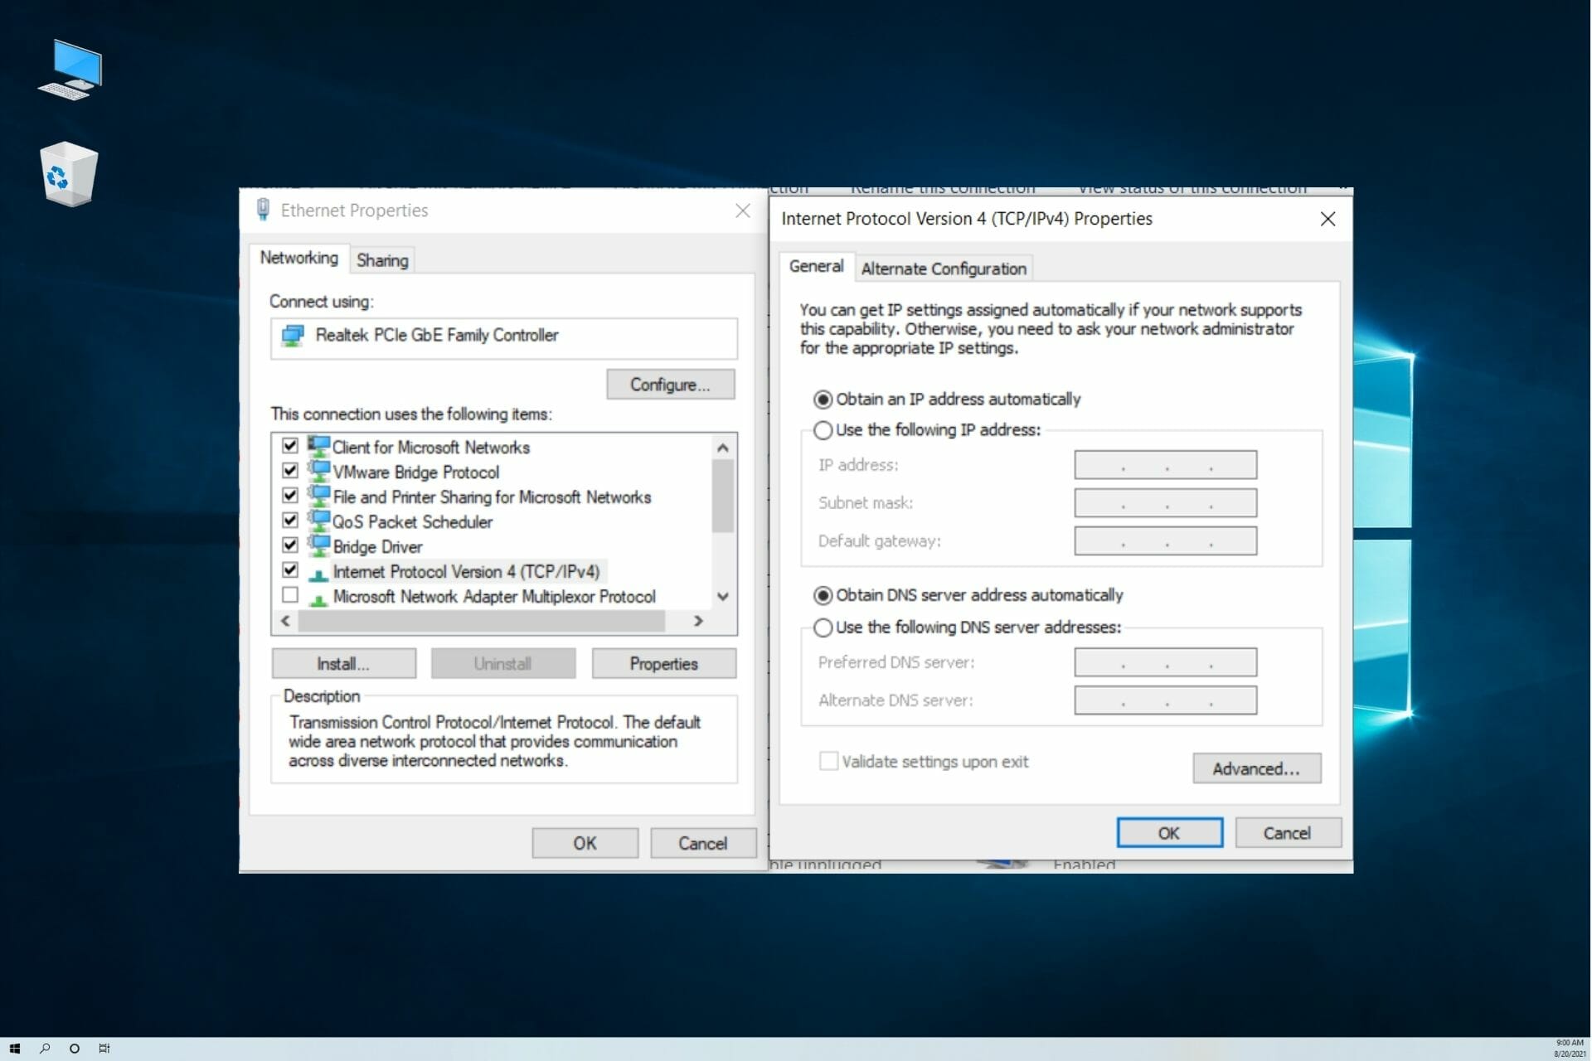The width and height of the screenshot is (1592, 1061).
Task: Open Cortana circle on the taskbar
Action: click(75, 1049)
